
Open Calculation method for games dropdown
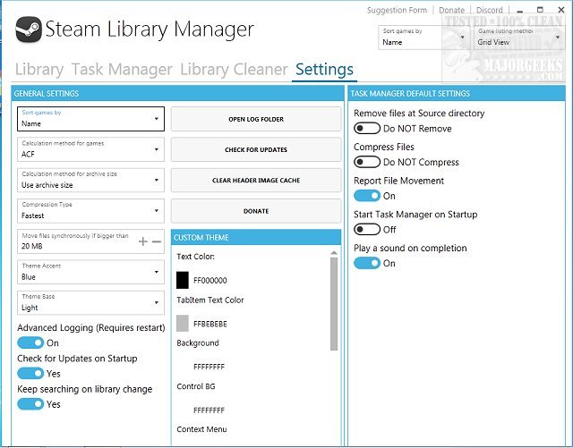coord(90,149)
